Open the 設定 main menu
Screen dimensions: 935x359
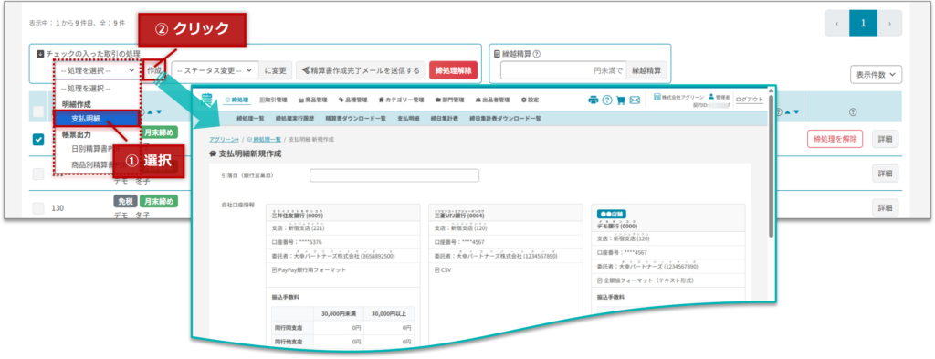[530, 100]
